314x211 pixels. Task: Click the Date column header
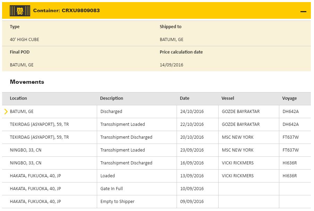(x=185, y=98)
